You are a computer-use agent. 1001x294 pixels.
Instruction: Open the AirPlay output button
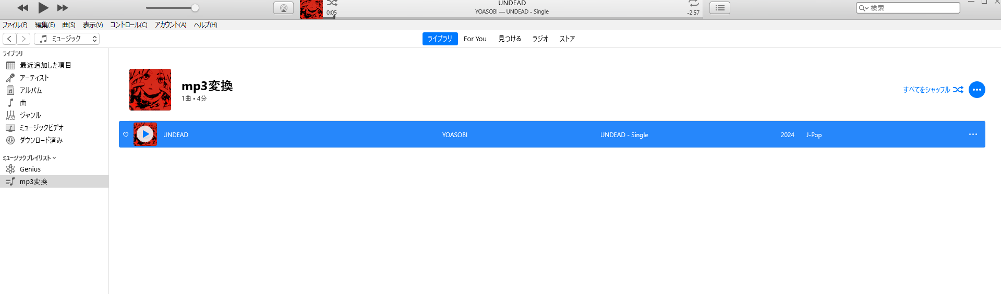coord(284,8)
